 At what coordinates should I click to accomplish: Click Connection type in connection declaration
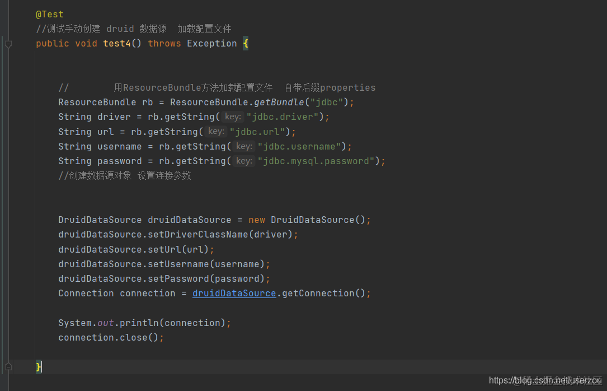(x=86, y=294)
